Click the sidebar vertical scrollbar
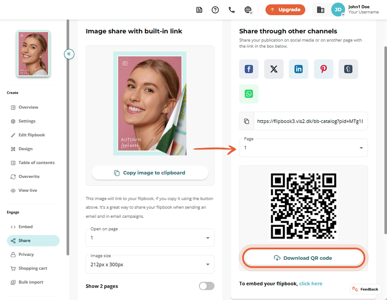The height and width of the screenshot is (300, 387). [68, 137]
